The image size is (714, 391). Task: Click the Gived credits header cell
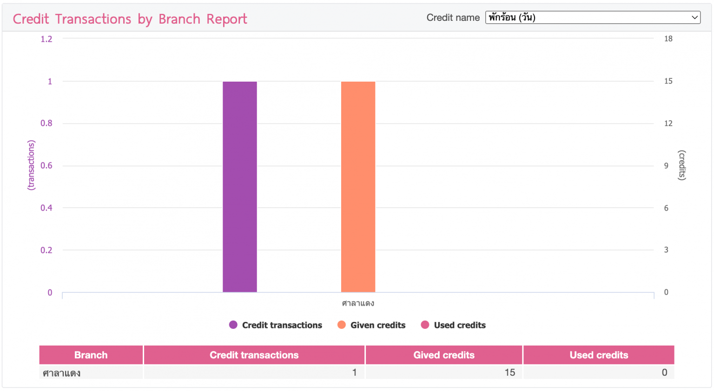443,355
